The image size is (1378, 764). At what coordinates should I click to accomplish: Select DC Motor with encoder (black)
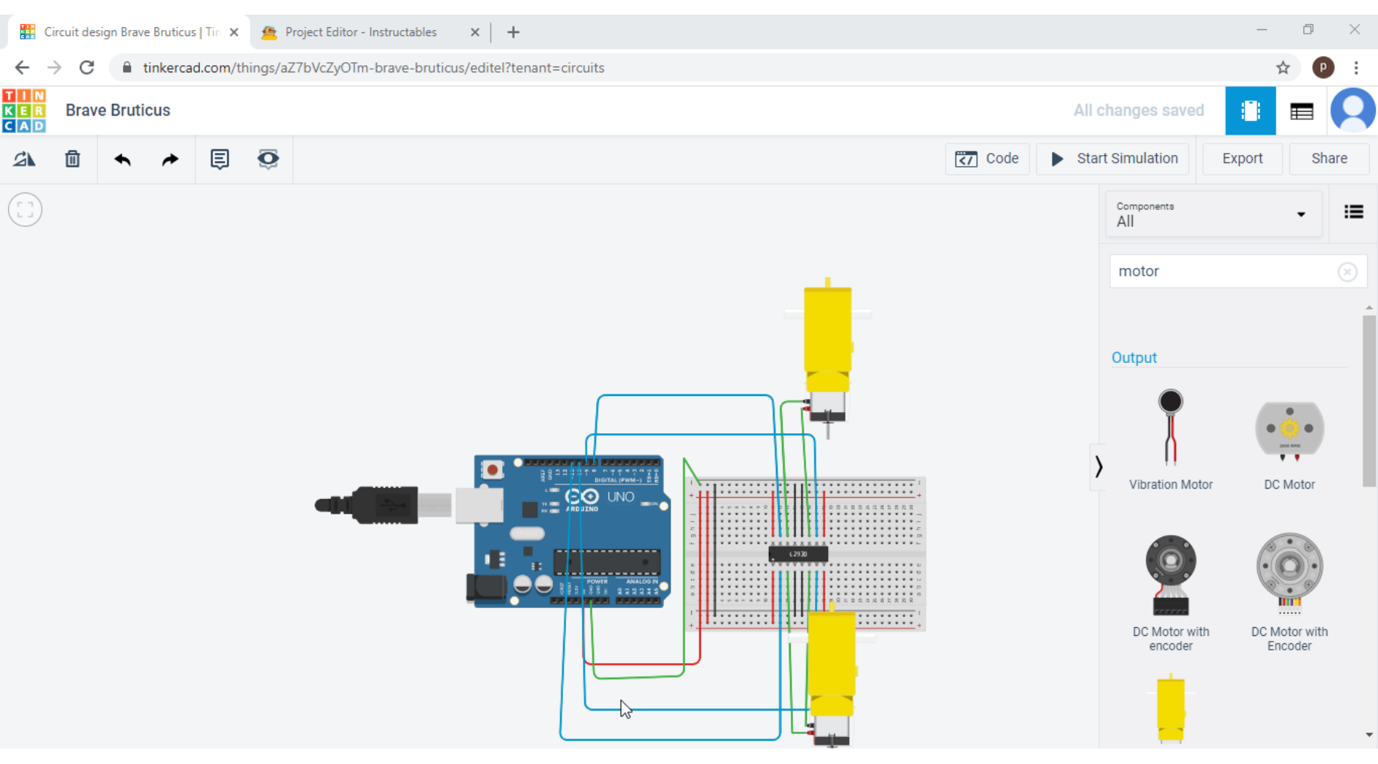click(1171, 593)
